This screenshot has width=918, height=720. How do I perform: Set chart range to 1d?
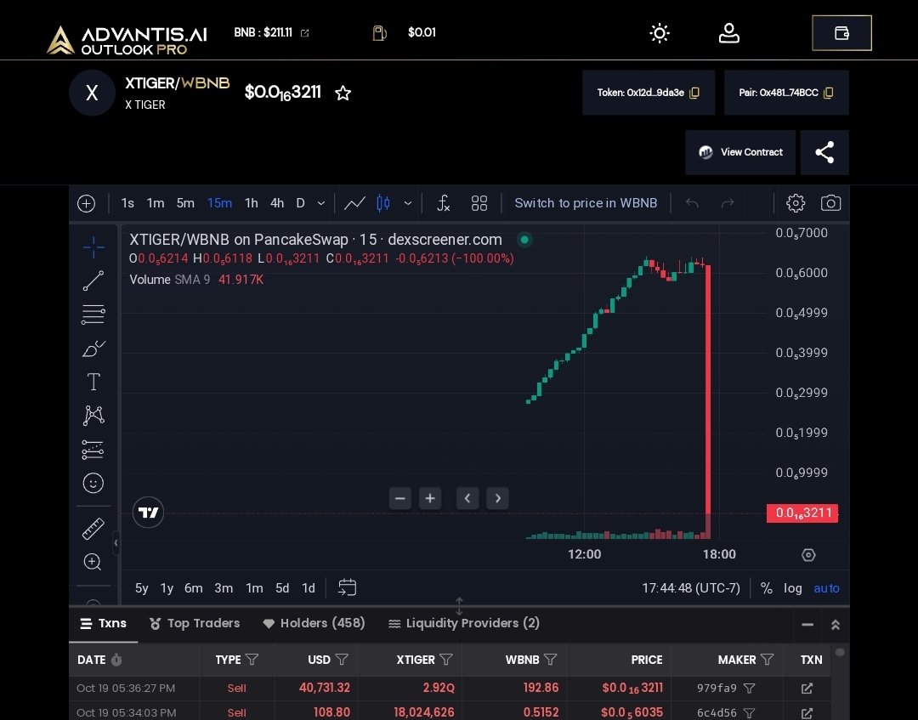[309, 588]
